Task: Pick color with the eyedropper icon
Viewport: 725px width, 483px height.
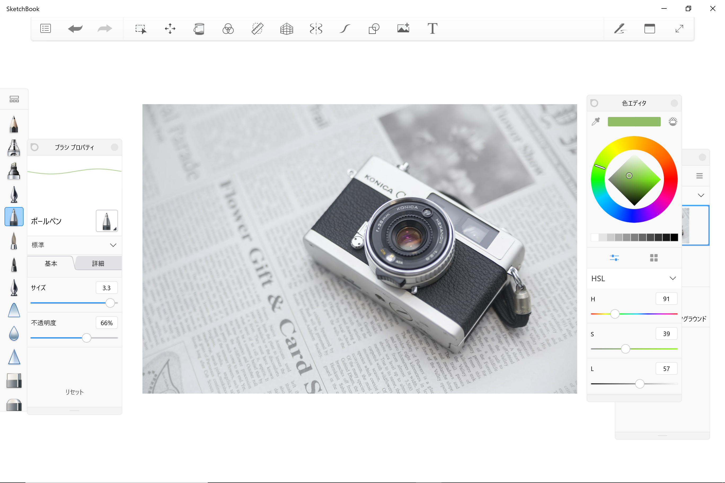Action: coord(596,122)
